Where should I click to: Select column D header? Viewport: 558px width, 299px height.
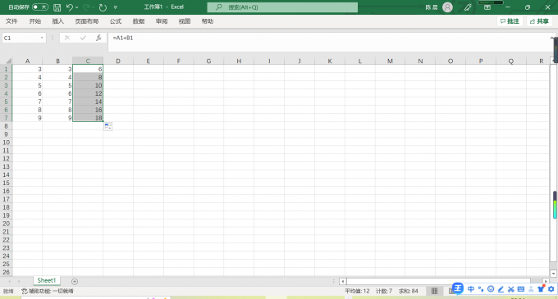pos(118,61)
